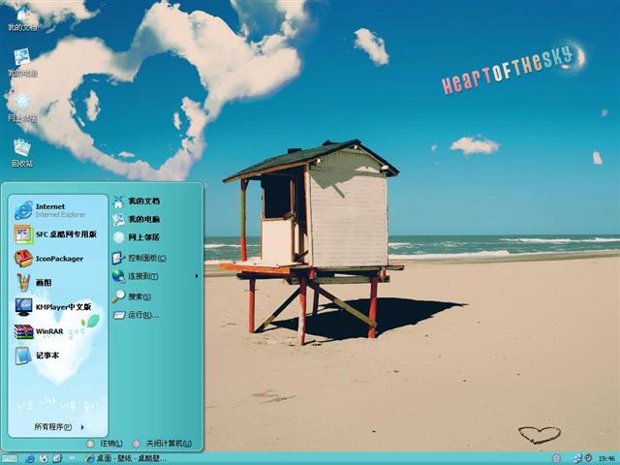Expand 所有程序 All Programs list
Image resolution: width=620 pixels, height=465 pixels.
tap(58, 426)
